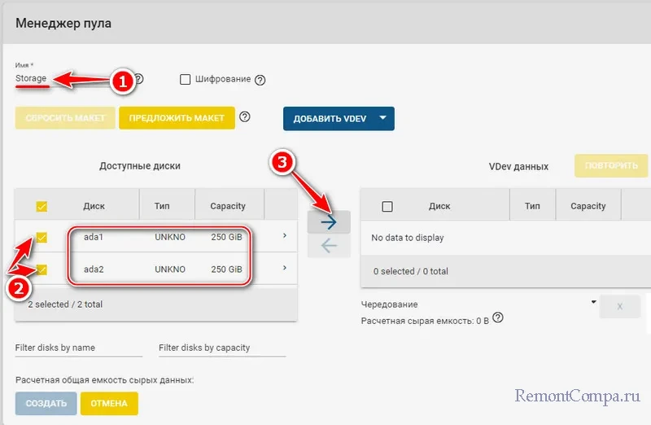The width and height of the screenshot is (651, 425).
Task: Click the right arrow to move disks
Action: (329, 221)
